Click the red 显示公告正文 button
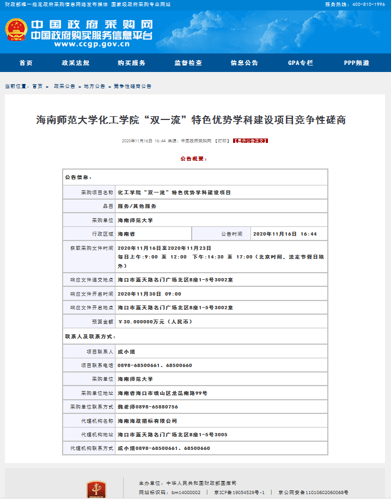Screen dimensions: 391x499 (x=251, y=141)
